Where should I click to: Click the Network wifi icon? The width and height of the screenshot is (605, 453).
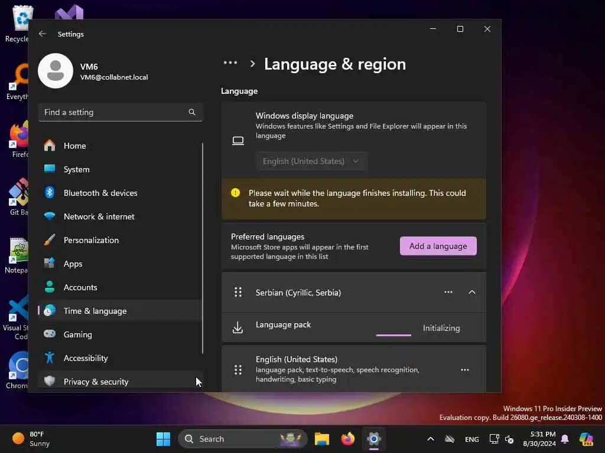tap(50, 216)
